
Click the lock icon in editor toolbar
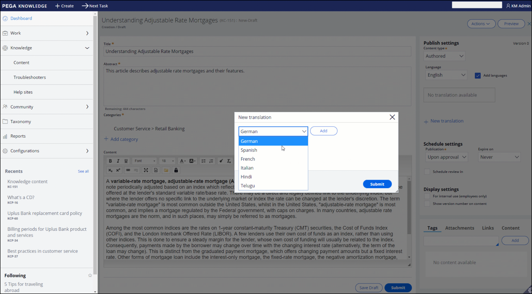pos(176,170)
